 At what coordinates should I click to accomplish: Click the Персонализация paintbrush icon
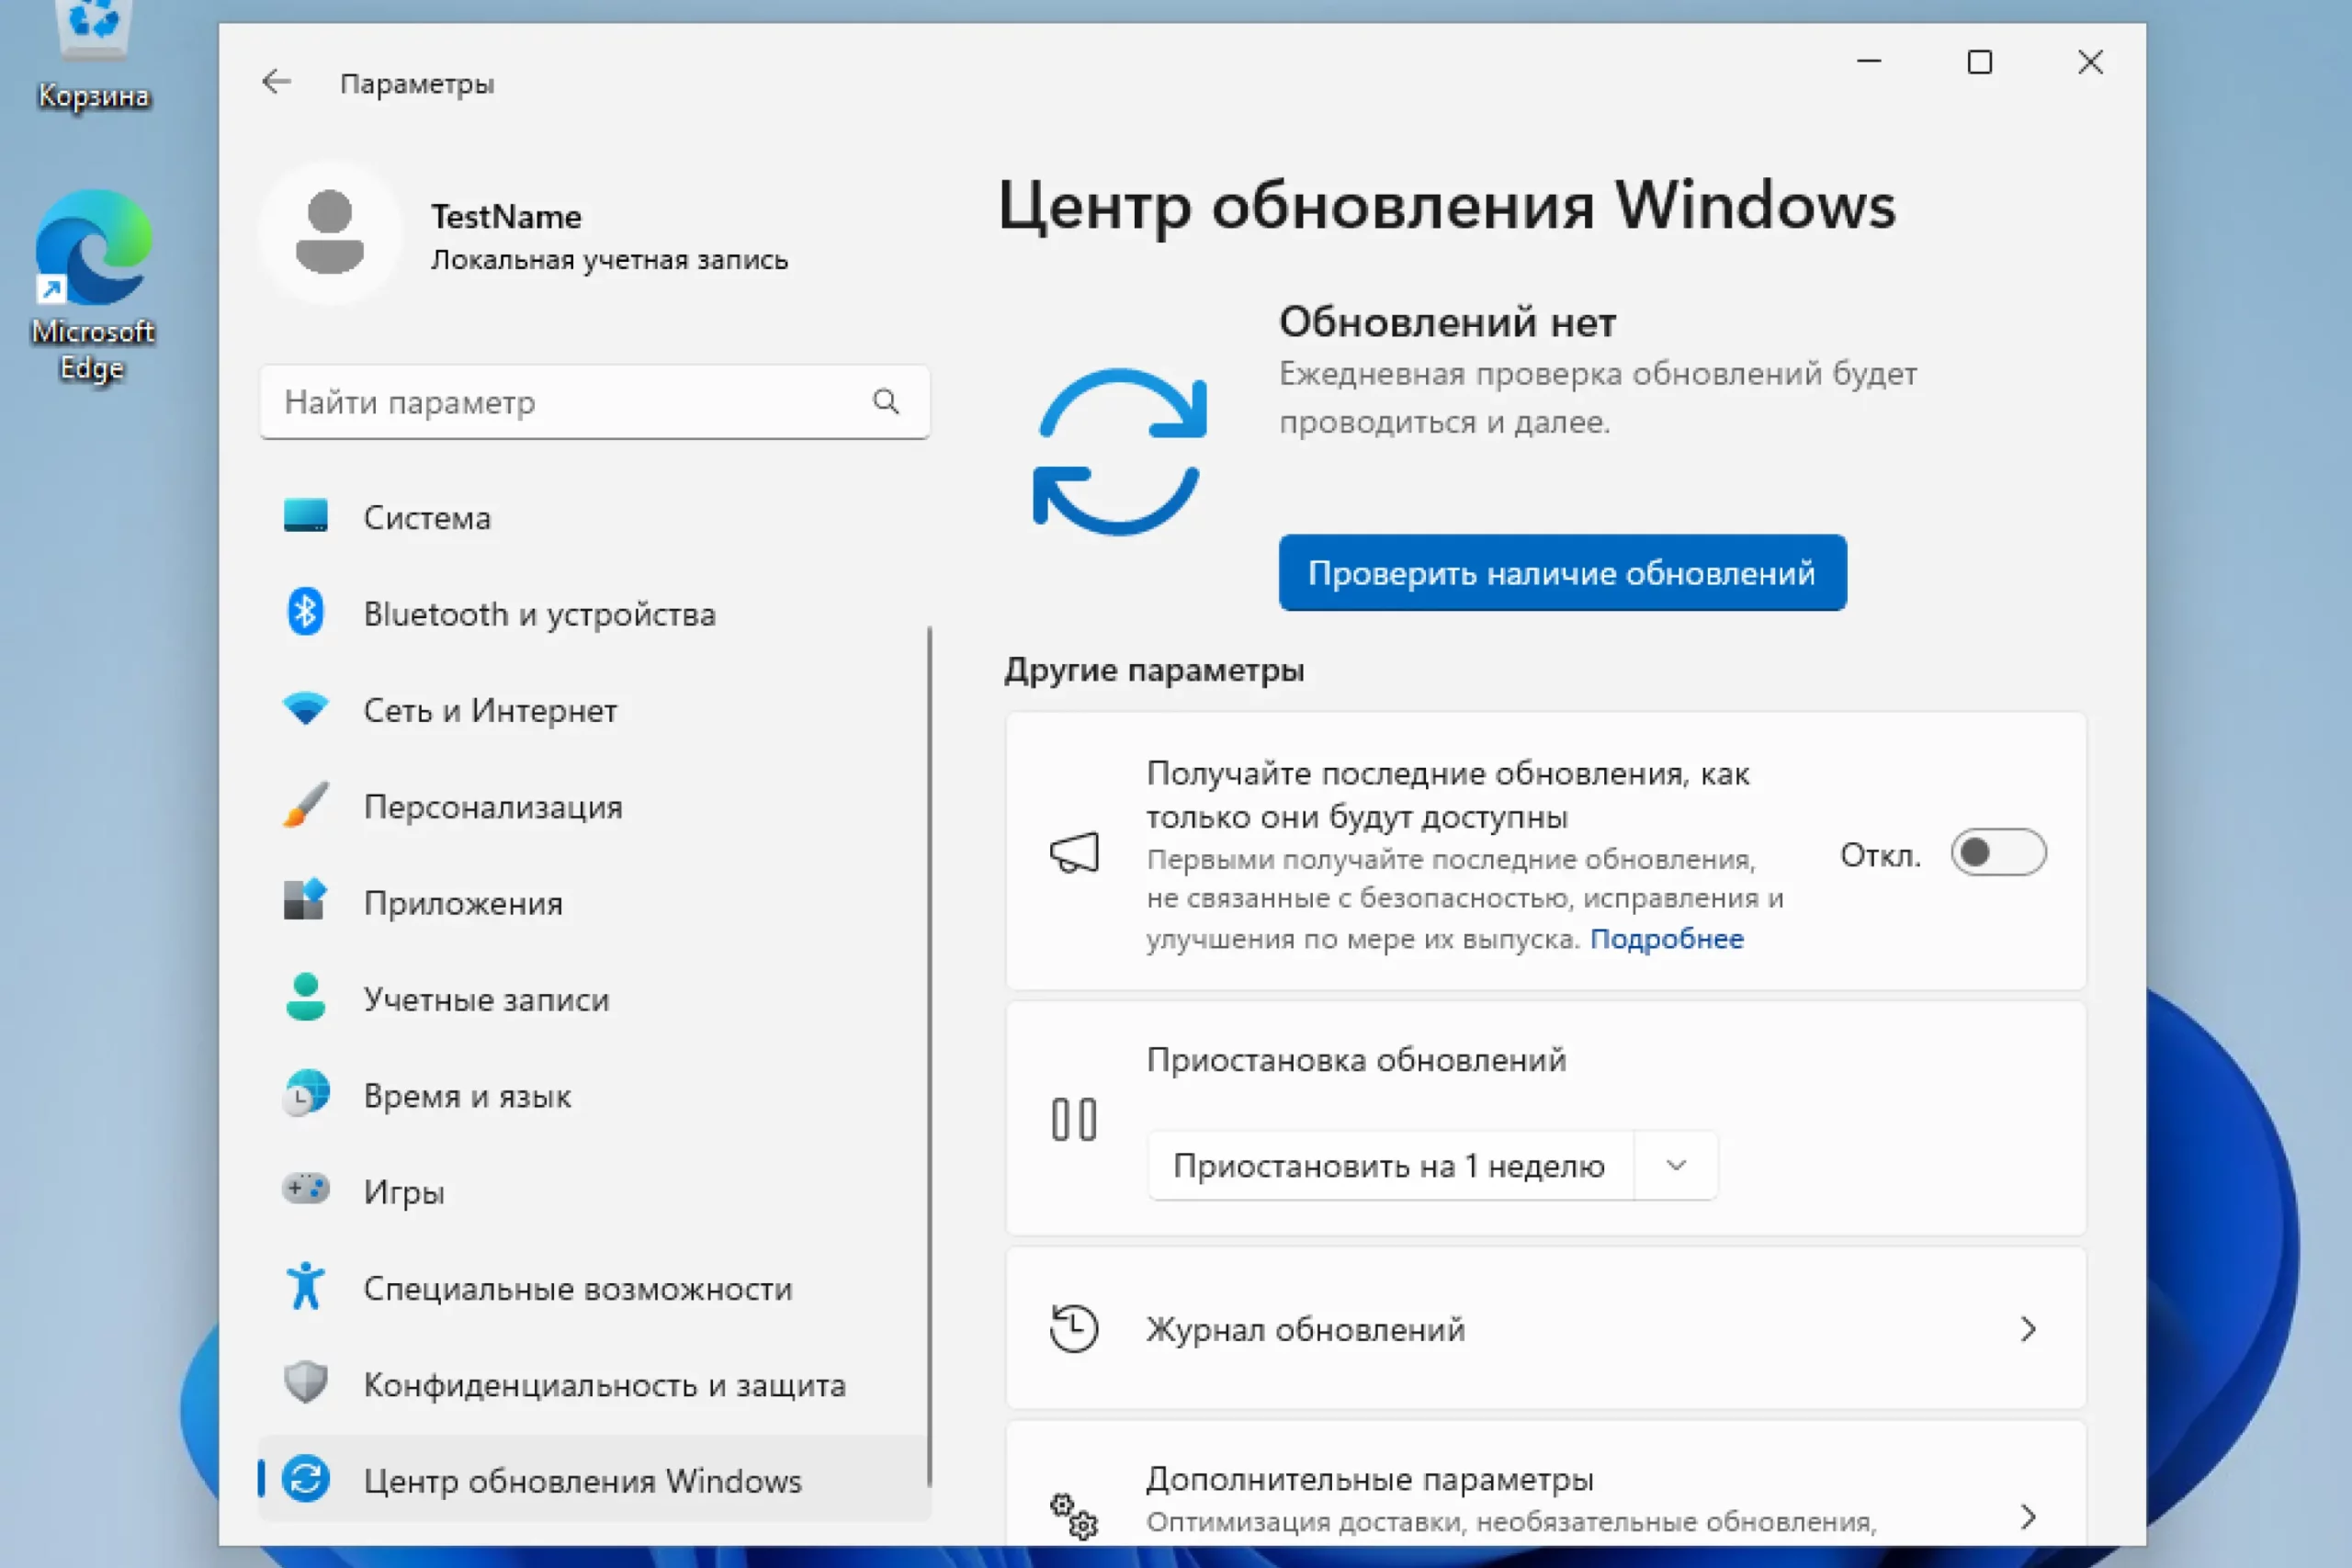click(305, 805)
